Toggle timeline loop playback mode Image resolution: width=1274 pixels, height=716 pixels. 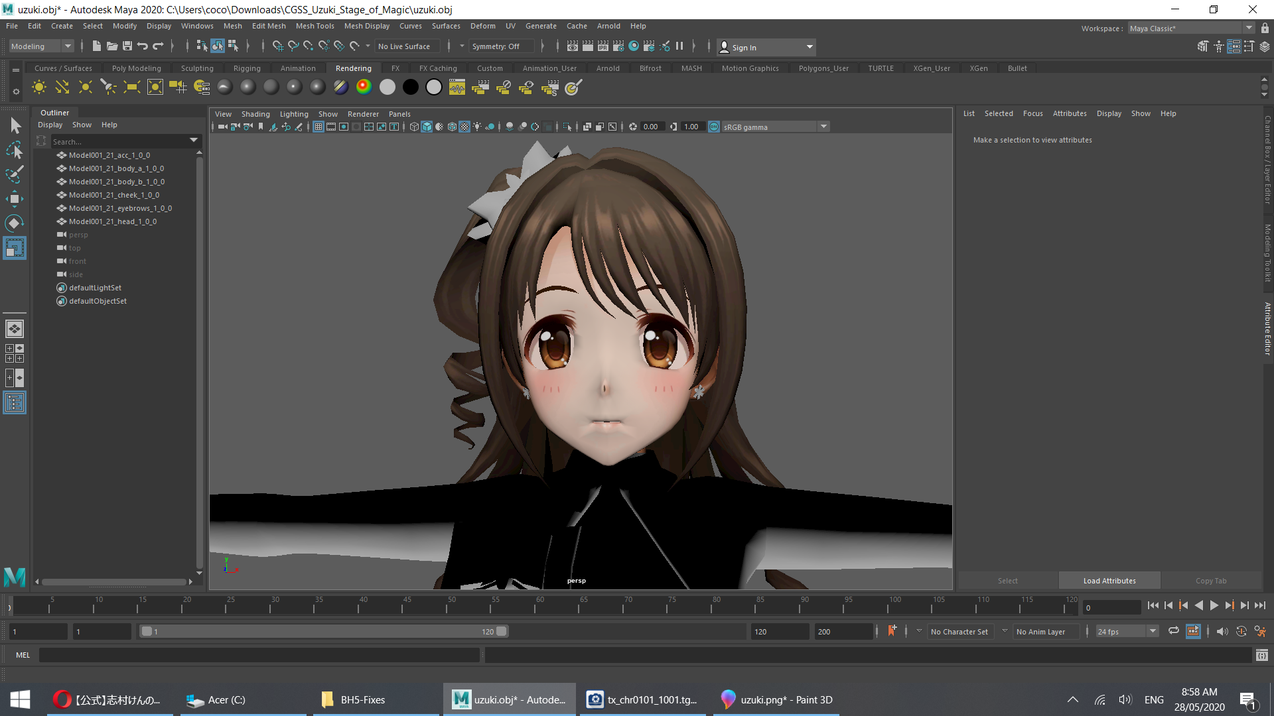click(1173, 631)
